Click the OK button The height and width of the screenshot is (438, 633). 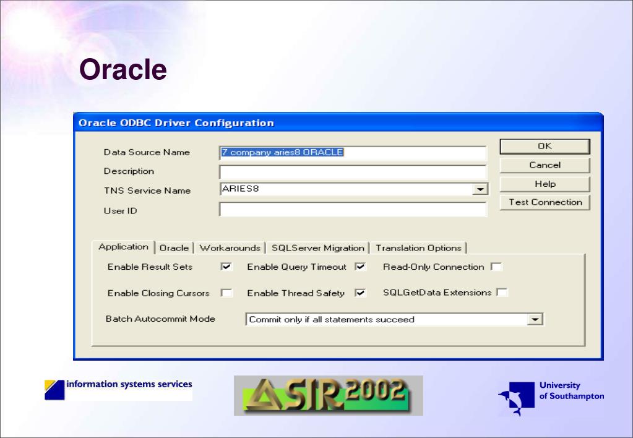pos(545,147)
